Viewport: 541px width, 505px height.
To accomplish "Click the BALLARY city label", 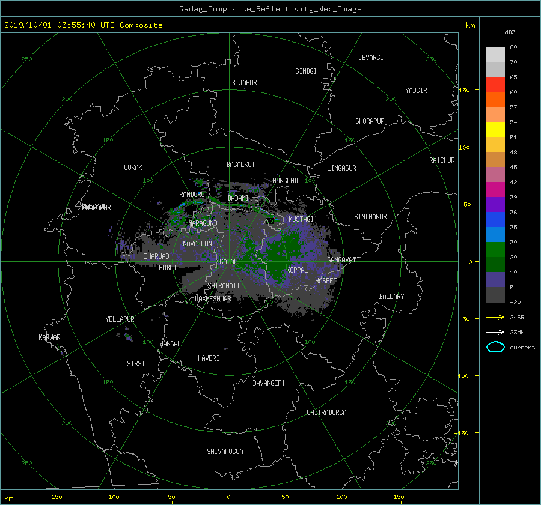I will [x=391, y=296].
